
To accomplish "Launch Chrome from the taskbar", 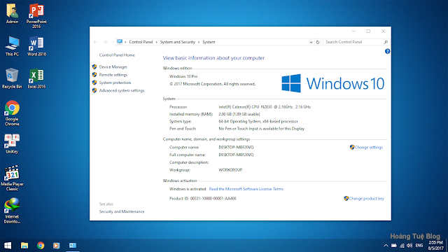I will click(x=41, y=246).
